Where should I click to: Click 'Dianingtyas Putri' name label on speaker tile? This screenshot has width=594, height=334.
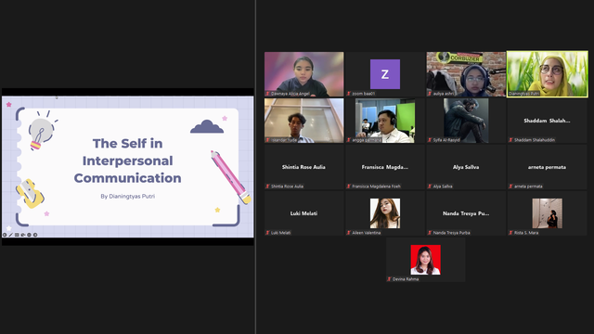pos(523,94)
